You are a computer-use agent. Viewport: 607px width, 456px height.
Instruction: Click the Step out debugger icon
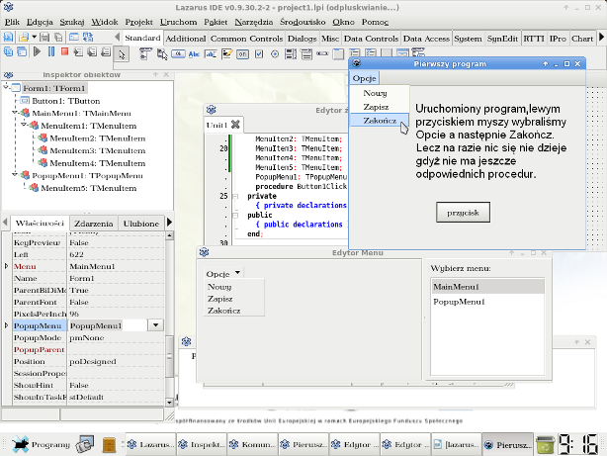click(106, 51)
